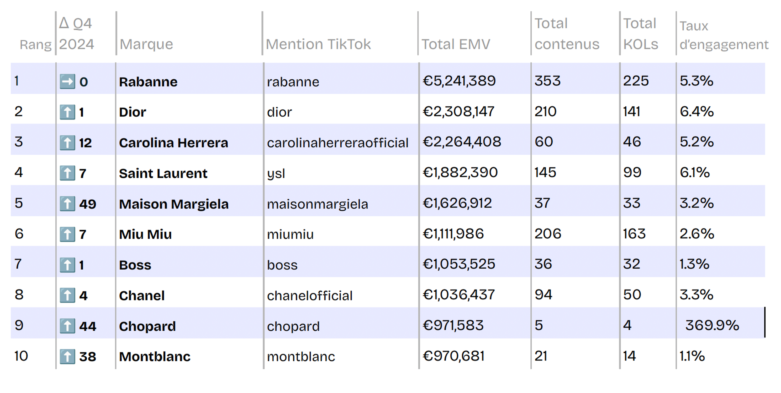The width and height of the screenshot is (781, 393).
Task: Click the up arrow icon in Chopard row
Action: point(67,326)
